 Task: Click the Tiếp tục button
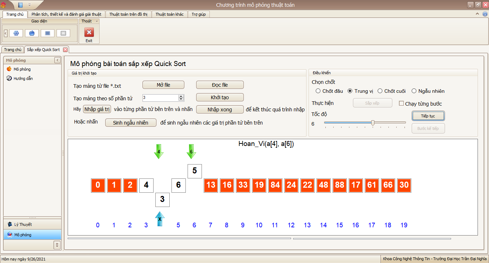click(x=428, y=116)
